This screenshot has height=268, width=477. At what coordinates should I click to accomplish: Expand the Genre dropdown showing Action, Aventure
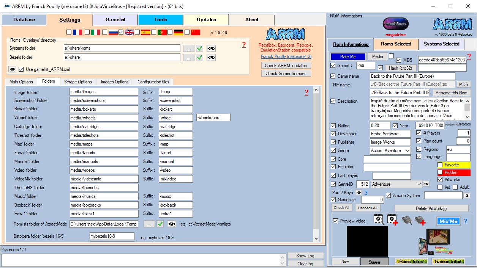[407, 151]
